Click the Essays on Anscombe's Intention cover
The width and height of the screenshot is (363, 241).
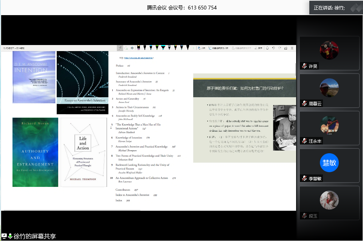(82, 82)
